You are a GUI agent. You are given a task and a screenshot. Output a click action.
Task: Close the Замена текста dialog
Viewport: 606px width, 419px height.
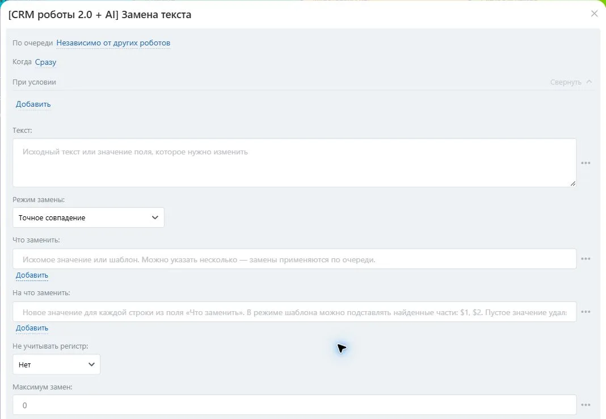pos(594,14)
